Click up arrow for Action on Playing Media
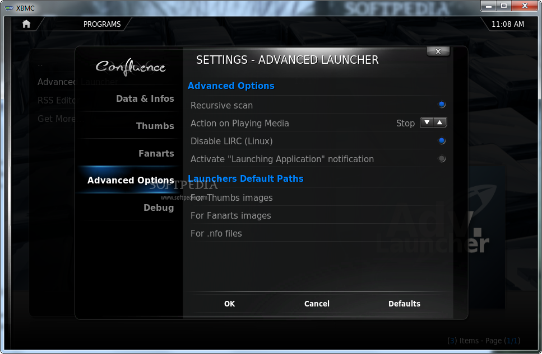The image size is (542, 354). [439, 122]
